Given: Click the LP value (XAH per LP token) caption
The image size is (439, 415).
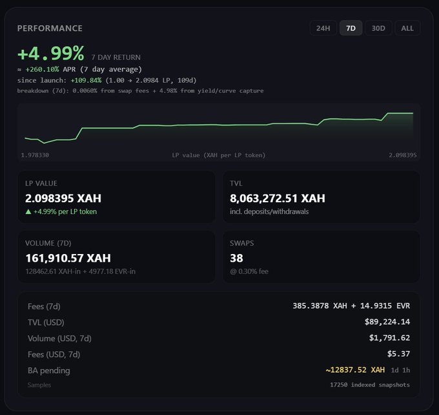Looking at the screenshot, I should (219, 155).
